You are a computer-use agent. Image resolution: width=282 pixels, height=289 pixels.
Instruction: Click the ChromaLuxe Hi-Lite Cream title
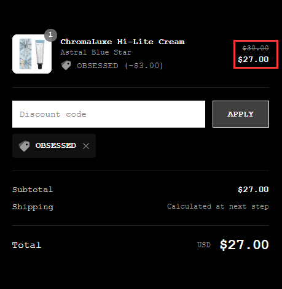[122, 42]
